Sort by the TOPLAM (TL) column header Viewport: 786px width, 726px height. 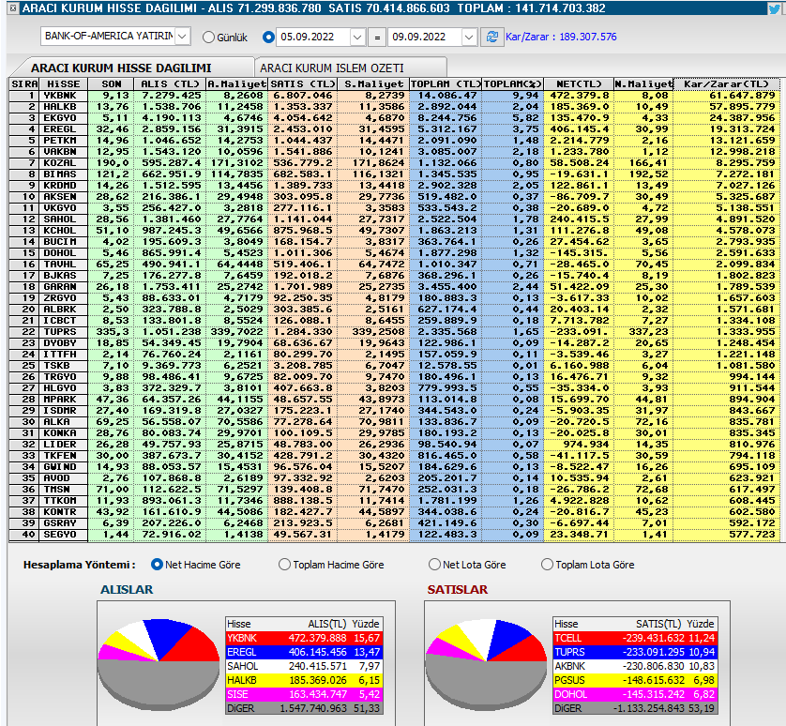[446, 83]
